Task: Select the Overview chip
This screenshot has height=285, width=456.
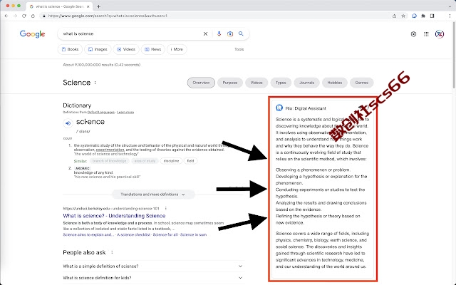Action: point(201,83)
